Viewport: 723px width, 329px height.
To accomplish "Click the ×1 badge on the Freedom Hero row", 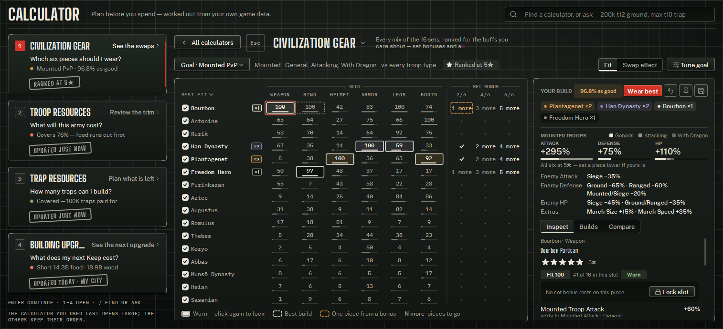I will 257,172.
